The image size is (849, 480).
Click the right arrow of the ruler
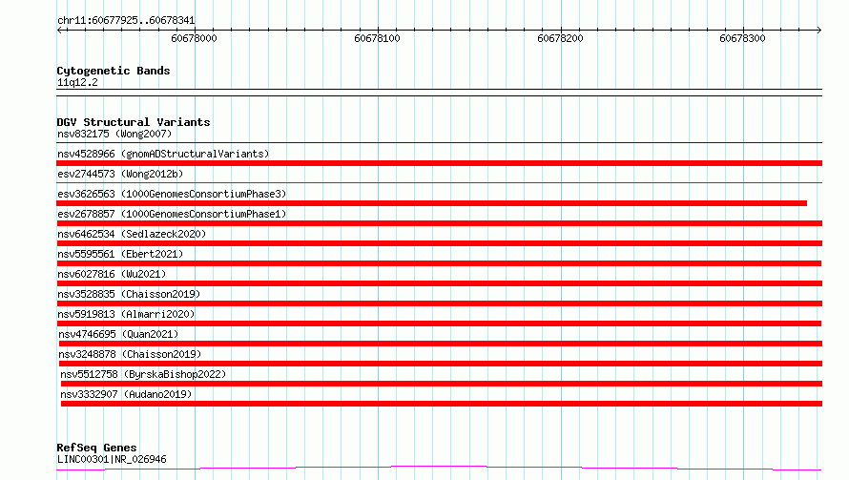(819, 30)
